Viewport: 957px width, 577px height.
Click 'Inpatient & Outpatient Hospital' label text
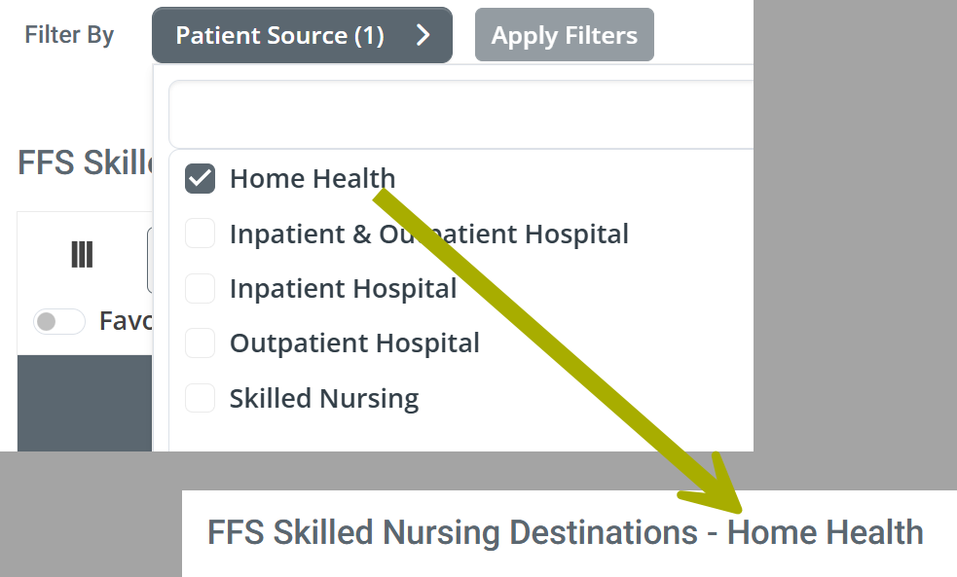(428, 234)
